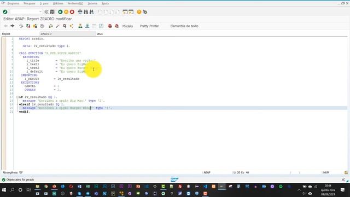Run the syntax Check icon
Viewport: 350px width, 197px height.
point(51,26)
